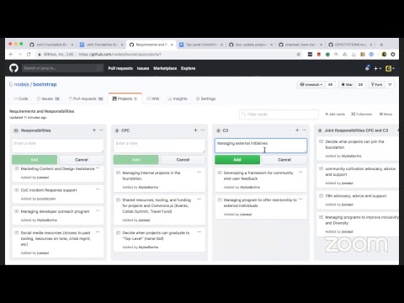Open the nodejs organization link

pyautogui.click(x=22, y=84)
